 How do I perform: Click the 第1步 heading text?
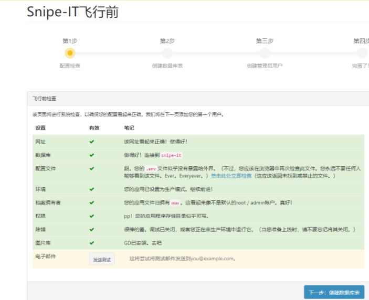(70, 41)
